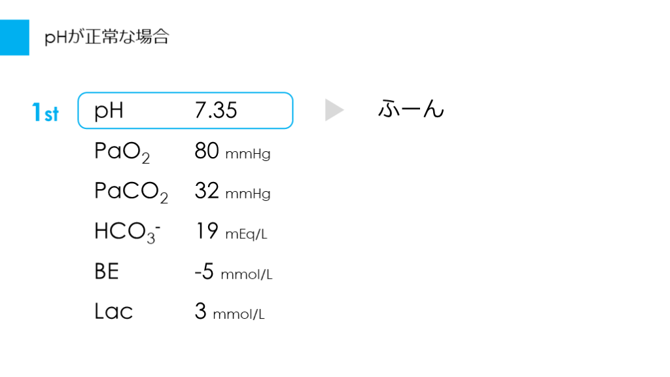Click the mmol/L unit beside Lac value
670x377 pixels.
[239, 314]
